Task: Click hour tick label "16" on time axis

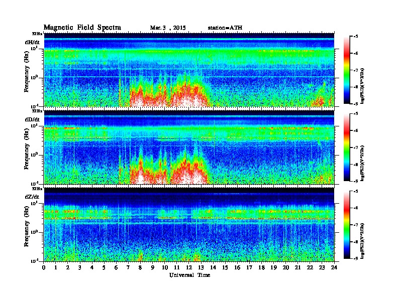Action: pos(237,268)
